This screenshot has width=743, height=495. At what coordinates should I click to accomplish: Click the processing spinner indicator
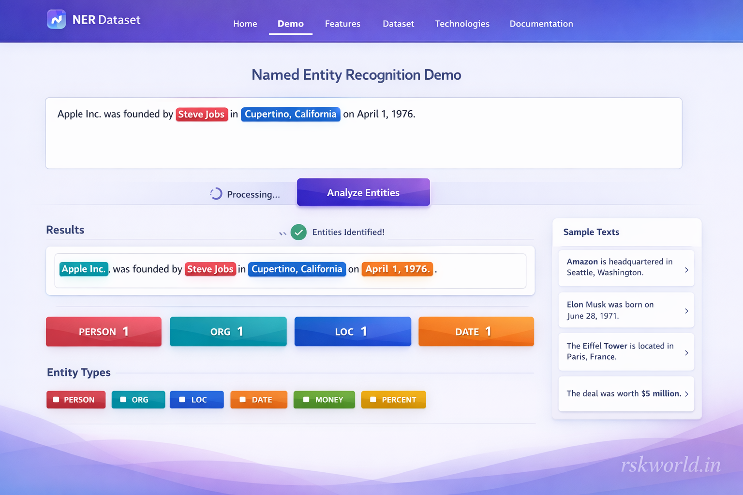(216, 193)
